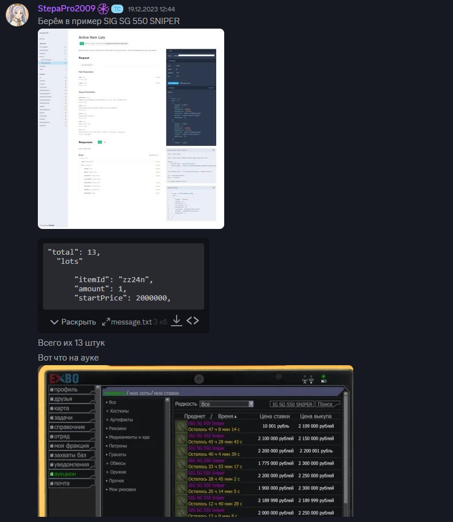Open моя фракция in PDA menu

[72, 446]
